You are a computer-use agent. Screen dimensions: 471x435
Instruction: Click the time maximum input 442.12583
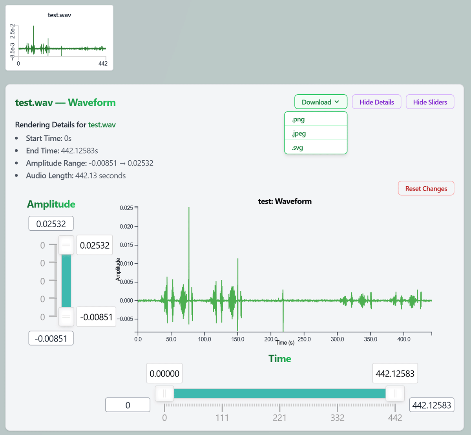432,405
